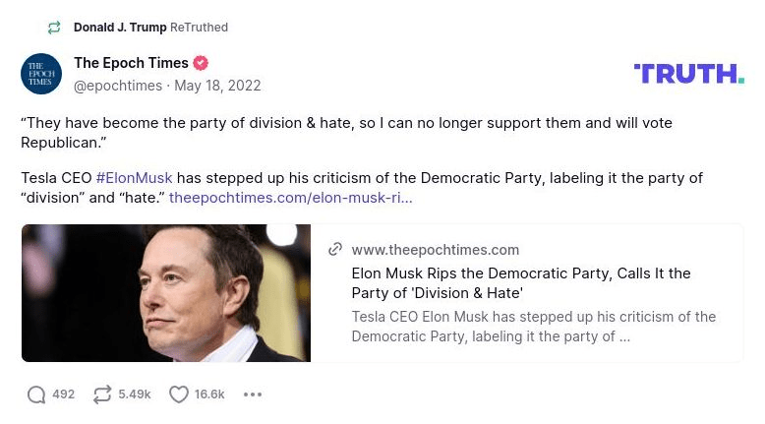Click the red verified badge
This screenshot has height=424, width=765.
click(201, 63)
